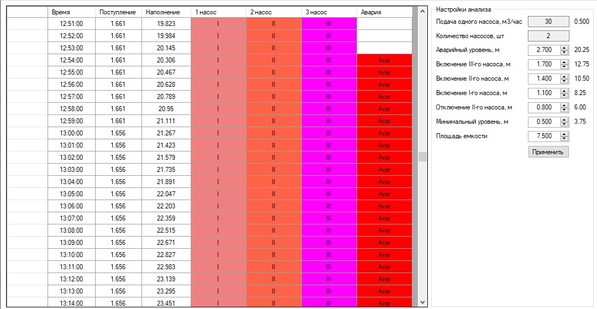This screenshot has height=309, width=597.
Task: Increase Отключение II-го насоса with up arrow
Action: pos(564,106)
